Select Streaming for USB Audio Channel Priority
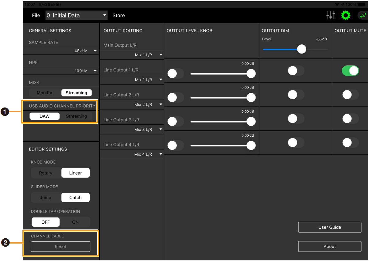The width and height of the screenshot is (369, 261). point(76,116)
